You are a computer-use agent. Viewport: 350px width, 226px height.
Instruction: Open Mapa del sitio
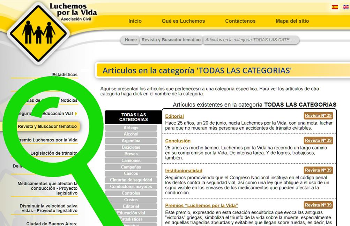292,21
